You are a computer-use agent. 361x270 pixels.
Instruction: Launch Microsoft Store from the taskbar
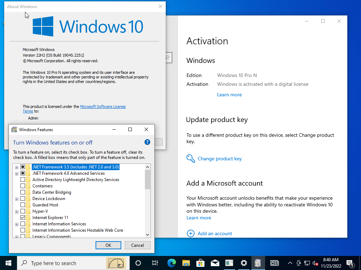[x=201, y=263]
